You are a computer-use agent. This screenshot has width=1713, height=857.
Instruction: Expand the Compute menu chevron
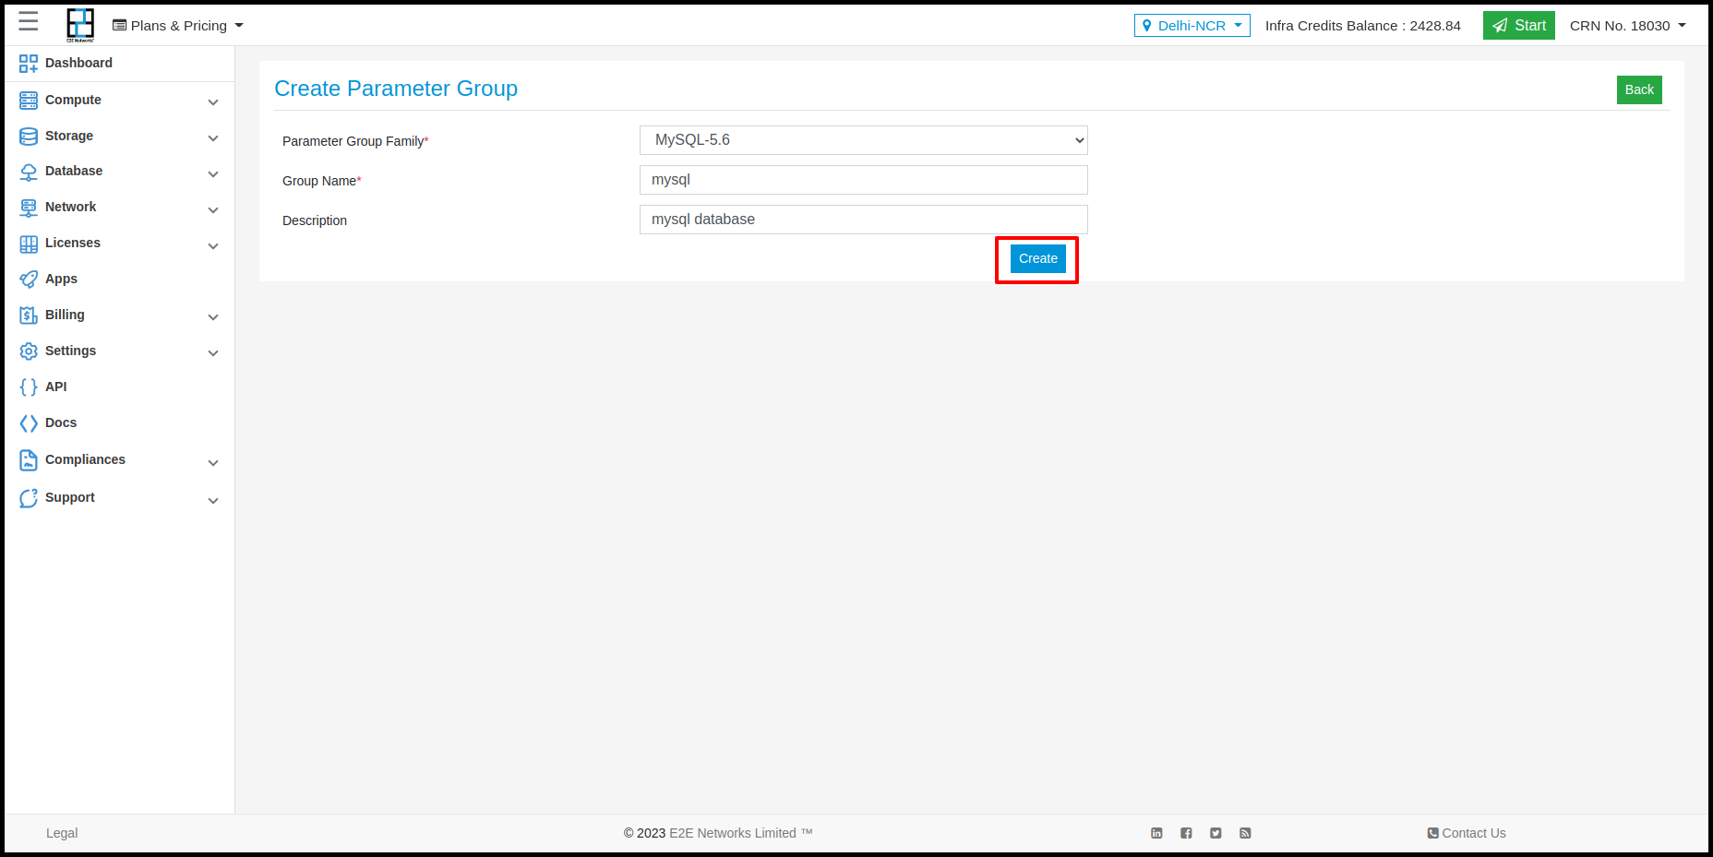(213, 102)
